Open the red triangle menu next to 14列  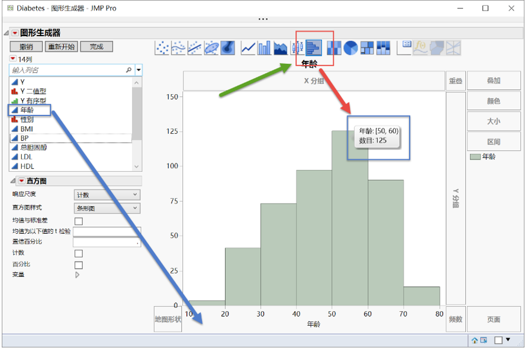click(x=12, y=59)
